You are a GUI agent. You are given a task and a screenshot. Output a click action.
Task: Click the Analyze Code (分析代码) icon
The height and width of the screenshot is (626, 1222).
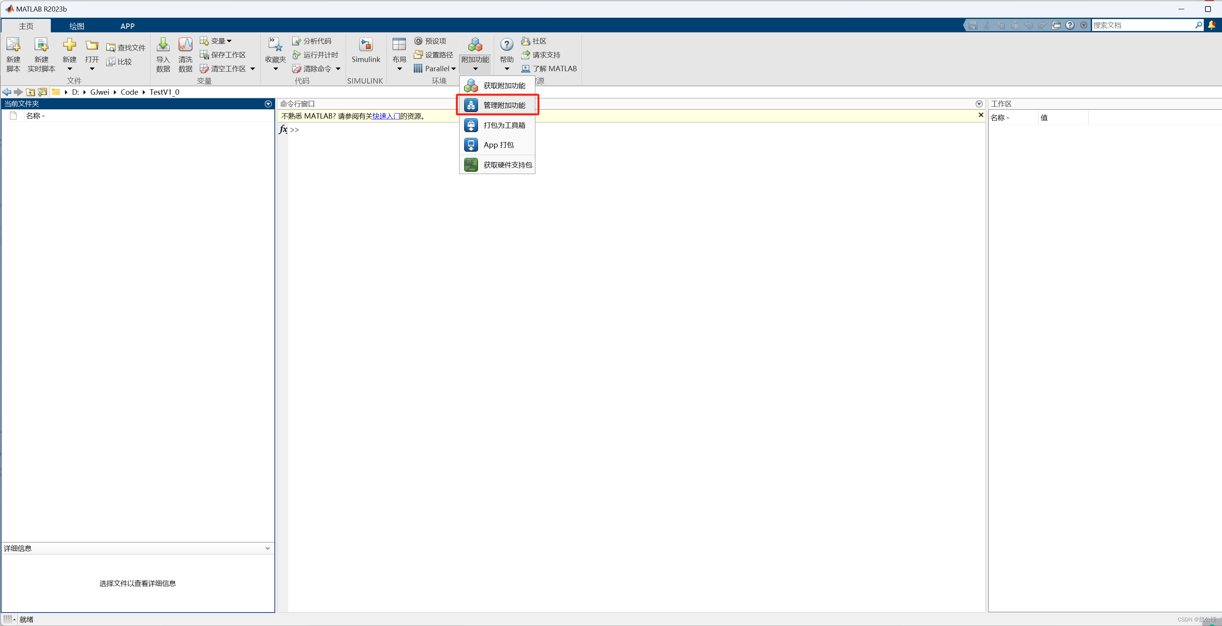coord(296,41)
